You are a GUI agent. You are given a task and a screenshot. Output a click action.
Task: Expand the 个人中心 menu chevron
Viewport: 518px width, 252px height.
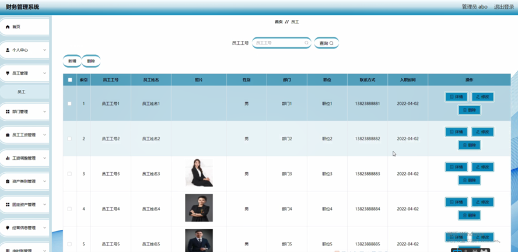pos(44,50)
